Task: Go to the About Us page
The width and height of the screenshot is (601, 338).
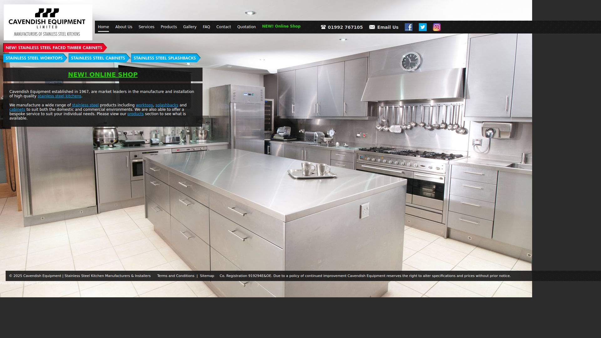Action: point(124,27)
